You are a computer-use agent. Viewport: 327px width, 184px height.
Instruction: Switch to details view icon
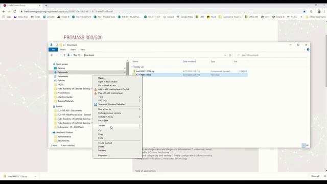(303, 145)
